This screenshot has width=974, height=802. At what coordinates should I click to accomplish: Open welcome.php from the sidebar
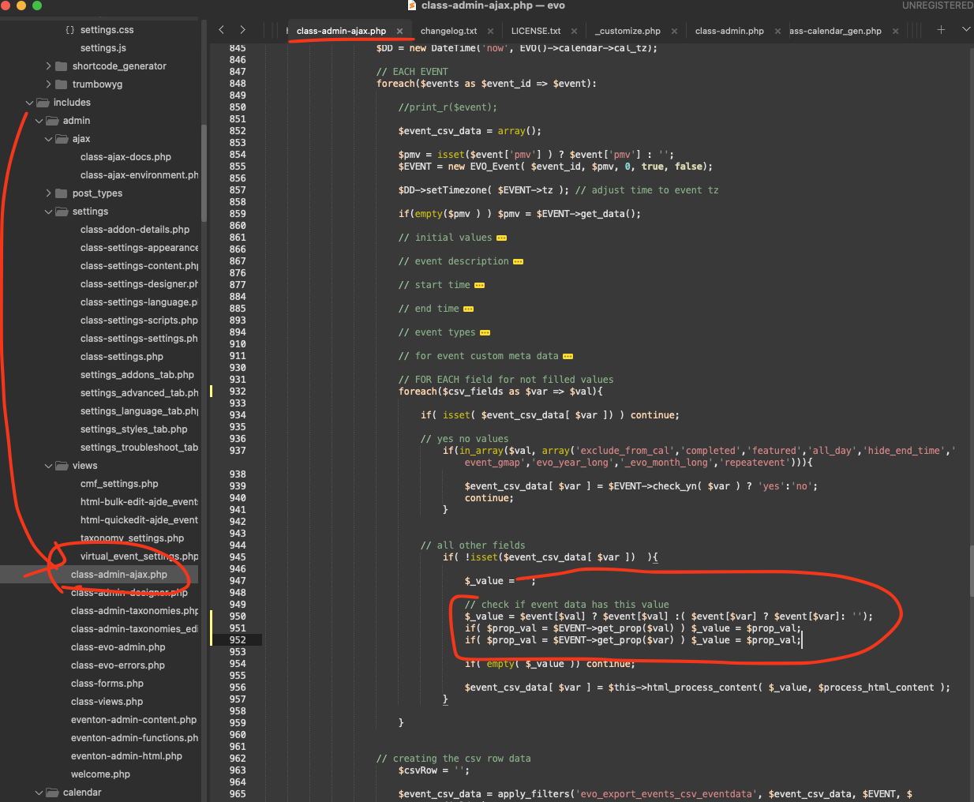point(100,774)
